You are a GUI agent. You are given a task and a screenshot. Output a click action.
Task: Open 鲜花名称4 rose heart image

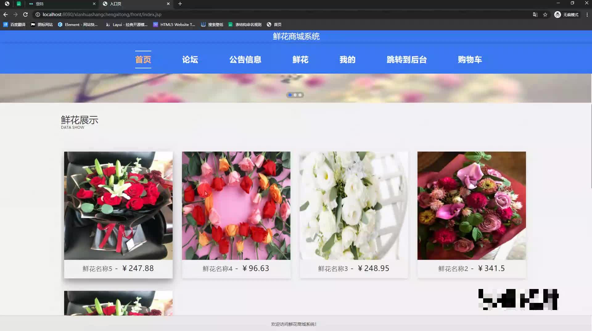pos(236,205)
